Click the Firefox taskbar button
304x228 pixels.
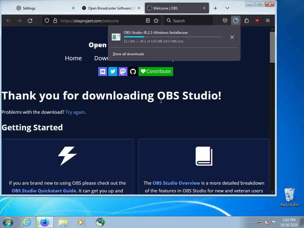[x=45, y=222]
